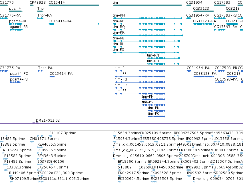Viewport: 243px width, 183px height.
Task: Open the pgant4-PB protein label
Action: click(x=19, y=79)
